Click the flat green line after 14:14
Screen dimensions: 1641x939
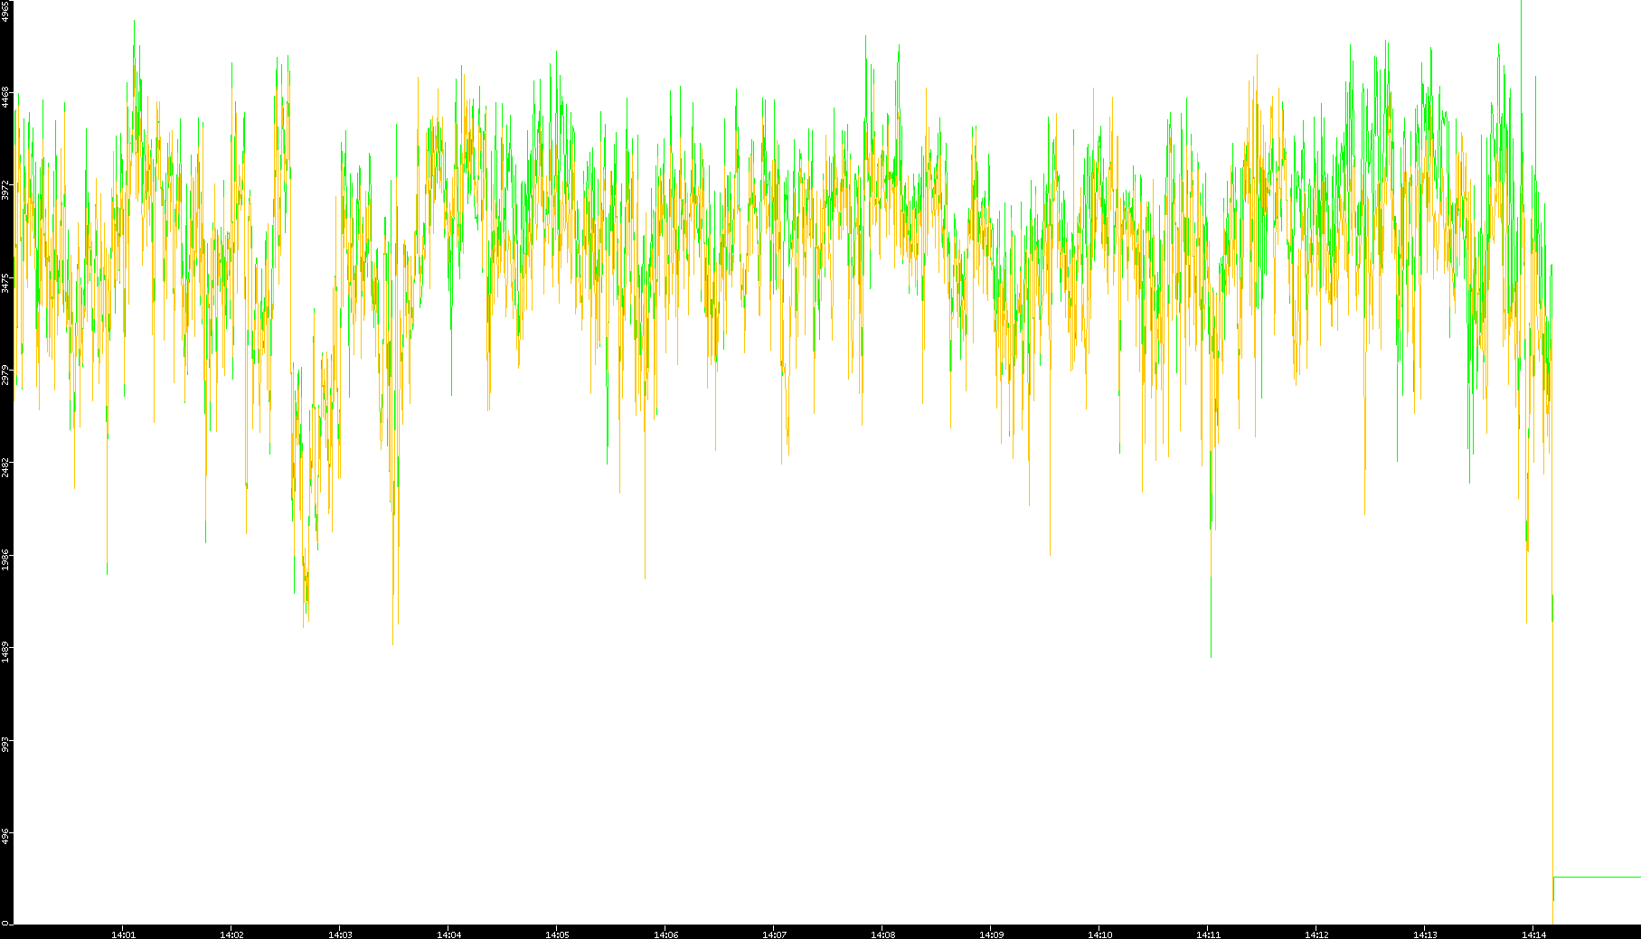1597,877
